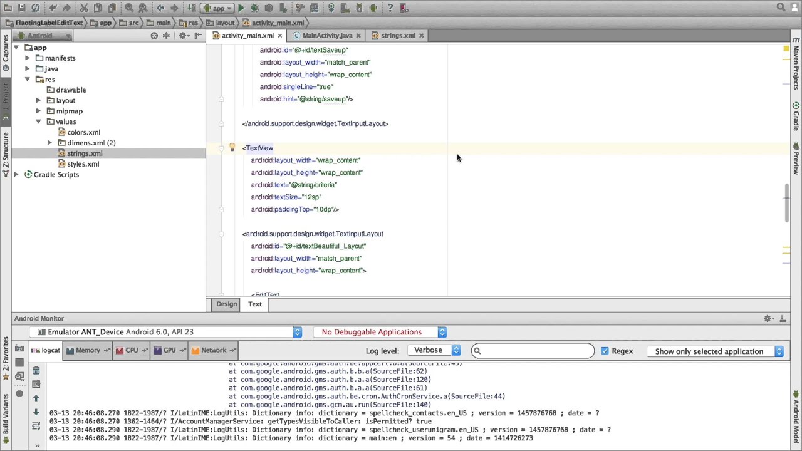The height and width of the screenshot is (451, 802).
Task: Save all files with the floppy icon
Action: click(x=21, y=8)
